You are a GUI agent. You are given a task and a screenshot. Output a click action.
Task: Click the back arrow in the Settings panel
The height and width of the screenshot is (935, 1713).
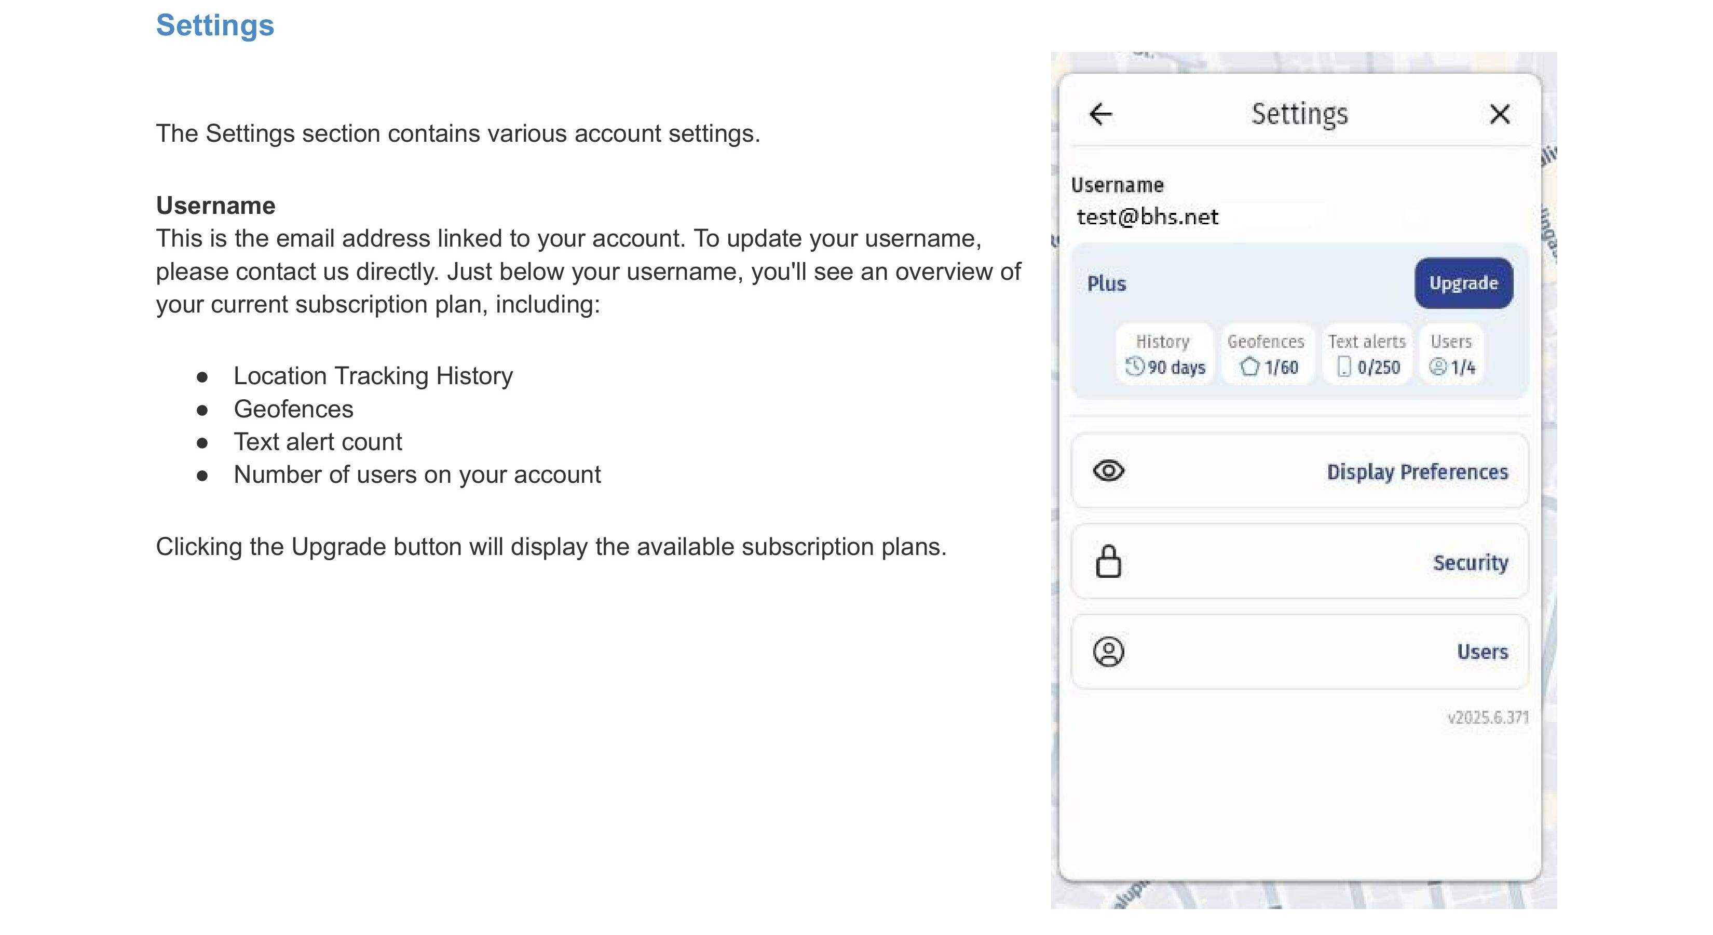1100,114
